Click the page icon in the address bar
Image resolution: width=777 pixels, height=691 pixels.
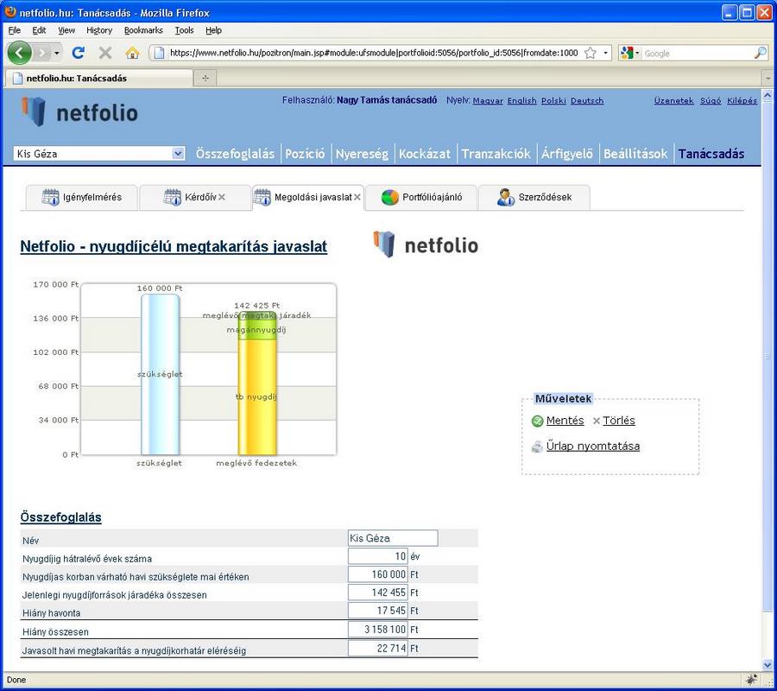tap(159, 53)
